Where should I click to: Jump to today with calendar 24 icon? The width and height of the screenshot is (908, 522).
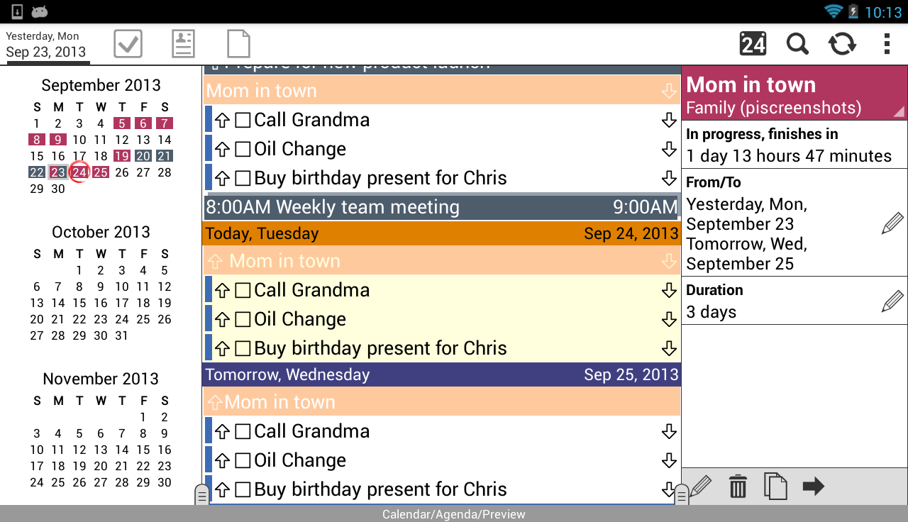[753, 44]
